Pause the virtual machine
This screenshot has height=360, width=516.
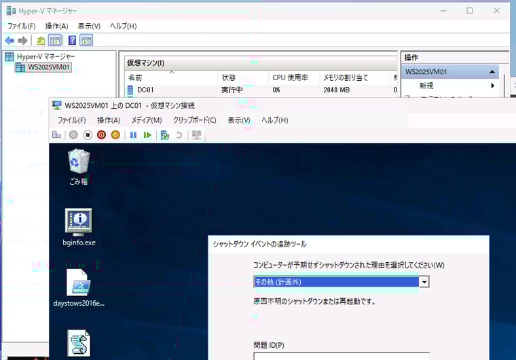click(x=134, y=135)
